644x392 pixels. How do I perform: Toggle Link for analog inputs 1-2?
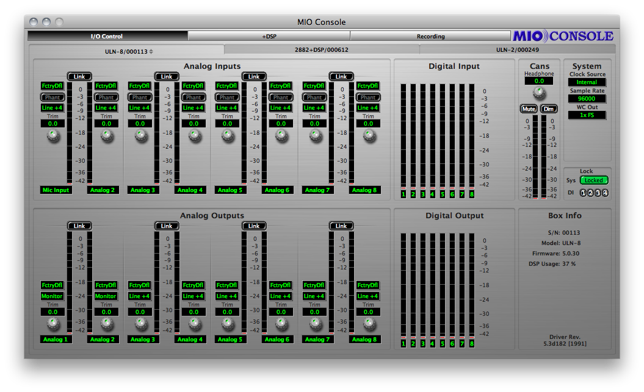tap(79, 77)
